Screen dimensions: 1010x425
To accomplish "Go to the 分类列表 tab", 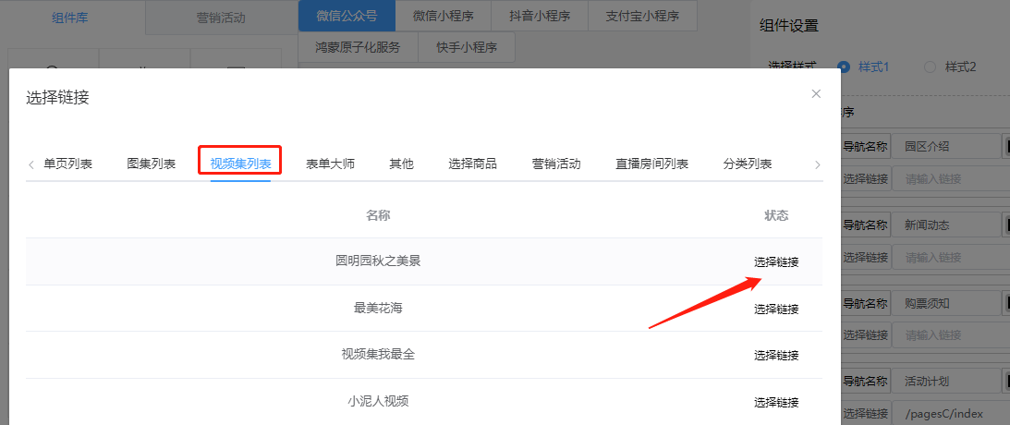I will pos(747,164).
